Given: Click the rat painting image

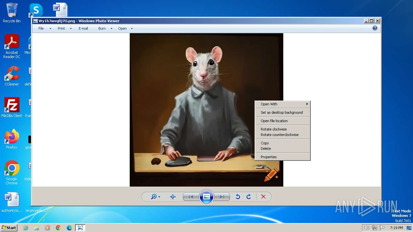Looking at the screenshot, I should coord(206,110).
